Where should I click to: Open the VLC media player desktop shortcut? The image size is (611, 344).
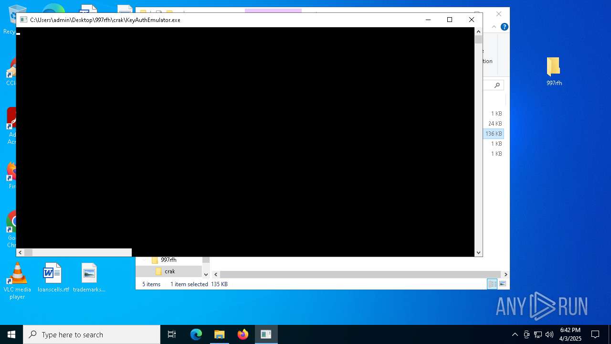point(17,281)
